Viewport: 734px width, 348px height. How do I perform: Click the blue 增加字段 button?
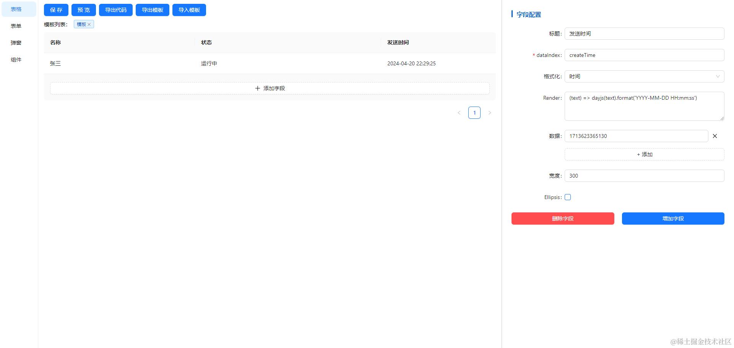click(x=673, y=219)
